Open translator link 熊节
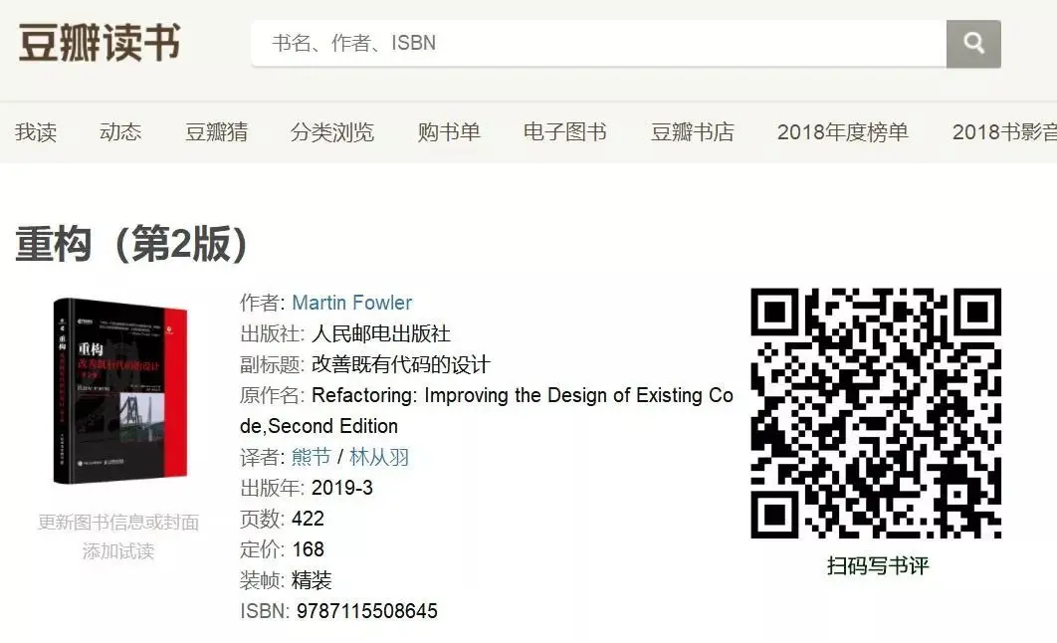1057x643 pixels. click(312, 457)
